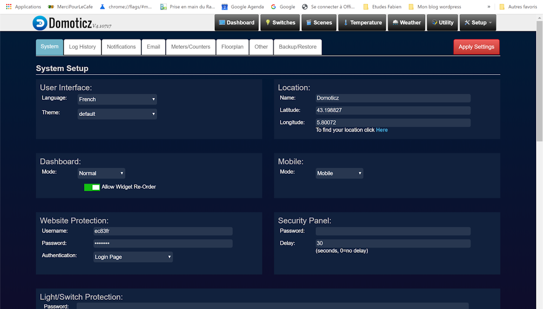This screenshot has height=309, width=543.
Task: Switch to the Notifications tab
Action: click(121, 47)
